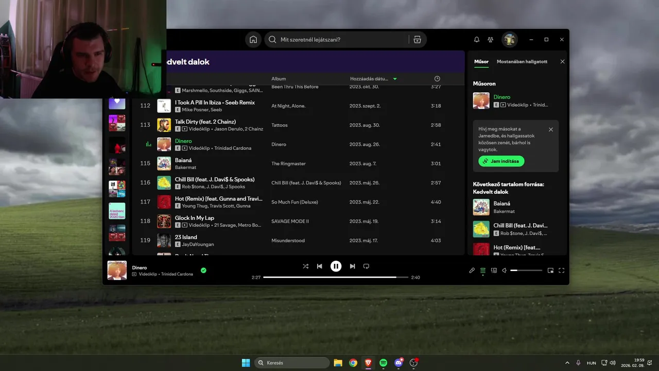Click the playing Dinero track title

pos(183,141)
